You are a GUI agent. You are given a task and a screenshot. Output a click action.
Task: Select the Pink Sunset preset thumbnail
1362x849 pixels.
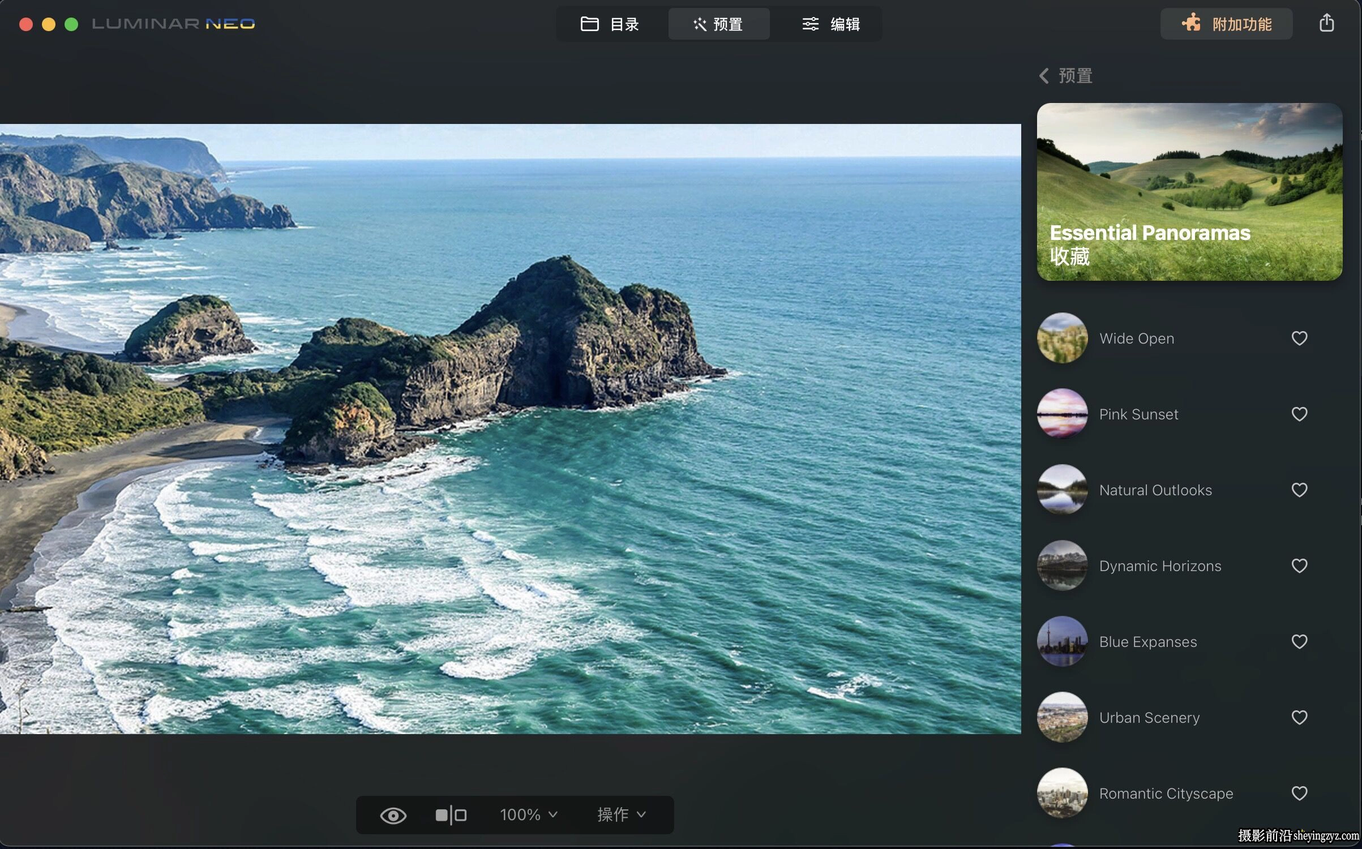1062,414
